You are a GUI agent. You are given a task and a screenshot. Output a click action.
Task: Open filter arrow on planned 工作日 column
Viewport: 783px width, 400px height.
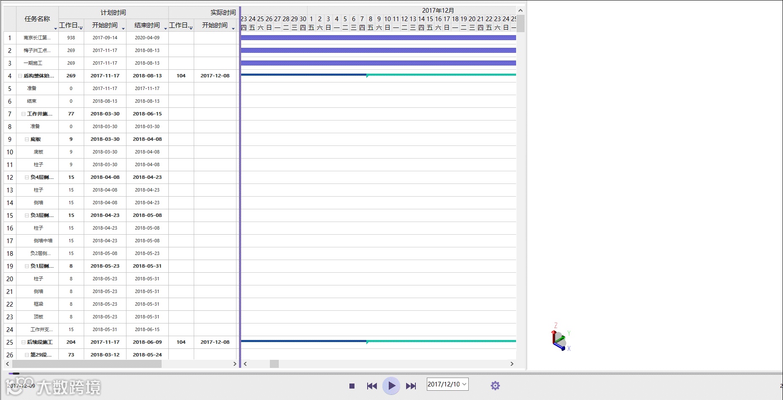point(81,28)
